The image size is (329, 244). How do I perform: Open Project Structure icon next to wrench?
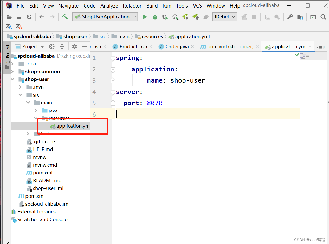point(300,17)
